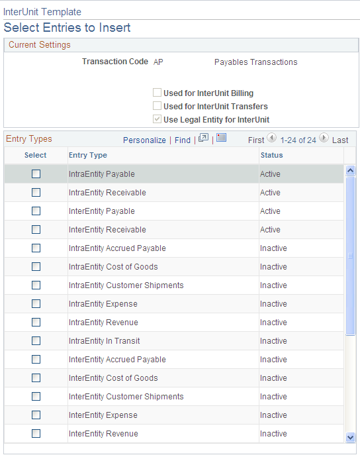Tick the IntraEntity Accrued Payable checkbox
The image size is (360, 455).
tap(36, 248)
